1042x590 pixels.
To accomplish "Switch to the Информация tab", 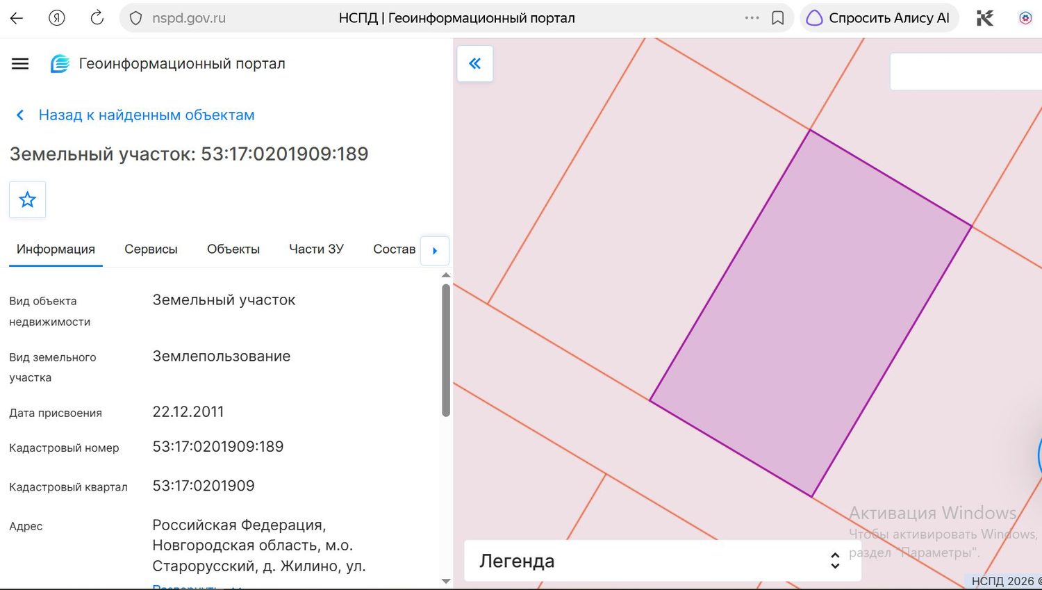I will pyautogui.click(x=56, y=249).
